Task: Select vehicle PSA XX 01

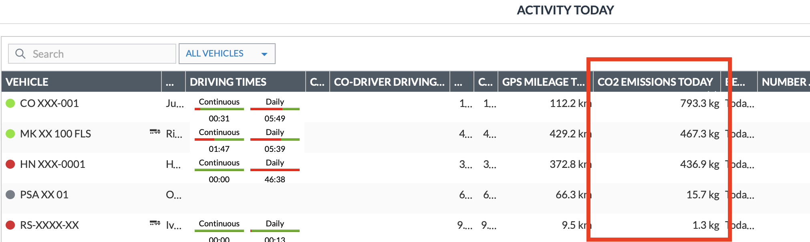Action: [44, 195]
